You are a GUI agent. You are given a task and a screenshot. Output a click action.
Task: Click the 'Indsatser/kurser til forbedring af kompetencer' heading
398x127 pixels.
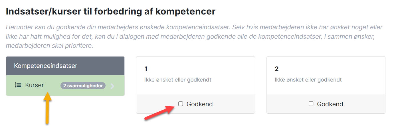[110, 11]
